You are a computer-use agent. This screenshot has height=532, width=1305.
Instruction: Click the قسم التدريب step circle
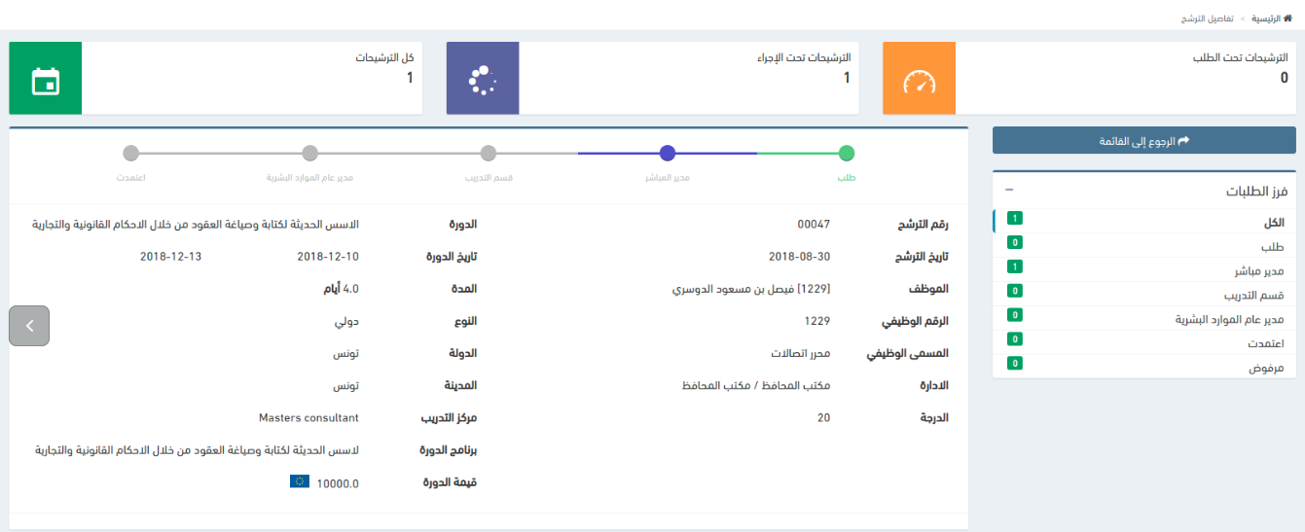489,153
